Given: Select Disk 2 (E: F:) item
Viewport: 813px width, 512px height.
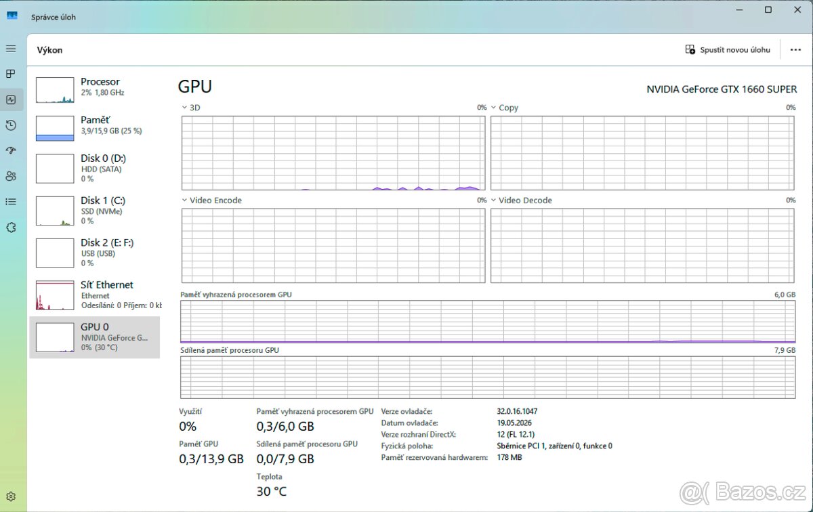Looking at the screenshot, I should click(x=95, y=253).
